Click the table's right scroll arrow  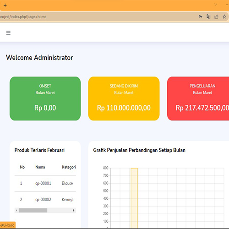coord(74,210)
